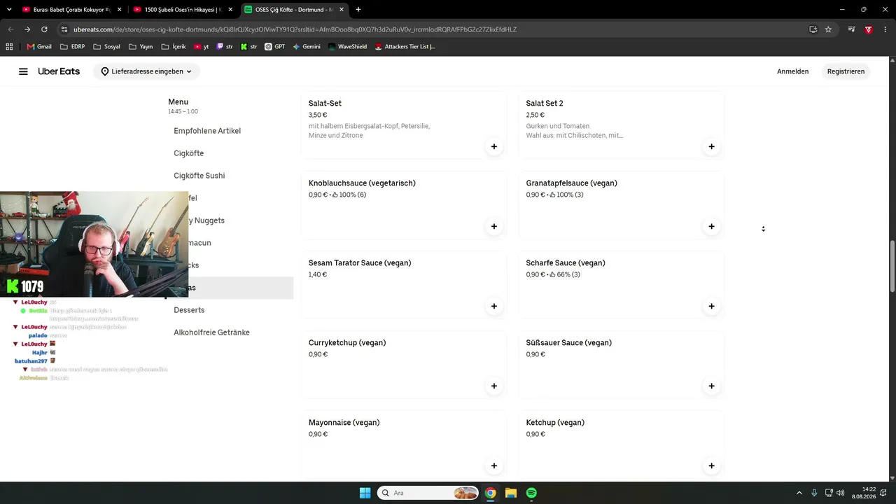
Task: Open the EDRP bookmarks folder
Action: 73,47
